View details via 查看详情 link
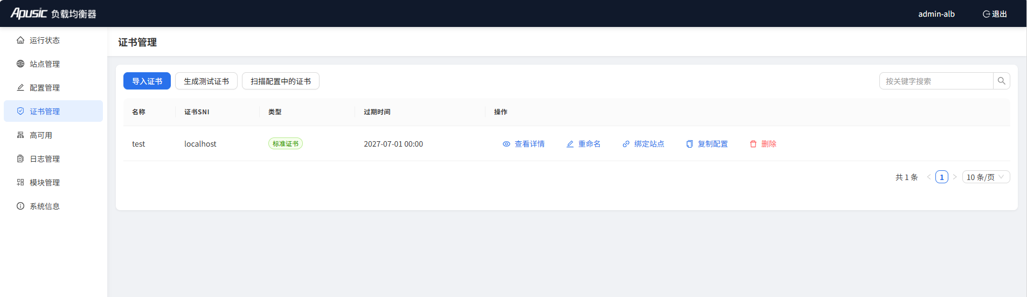 point(524,144)
